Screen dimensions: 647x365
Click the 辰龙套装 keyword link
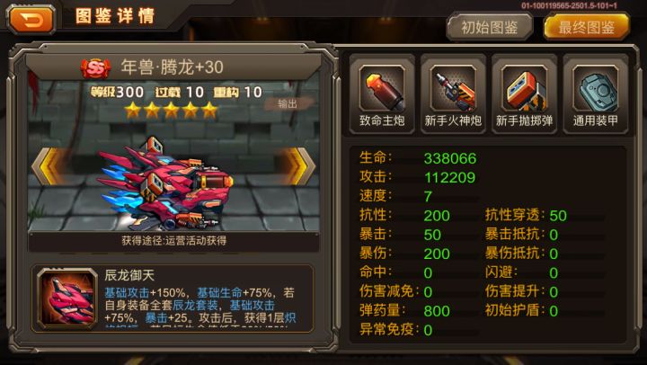tap(195, 306)
